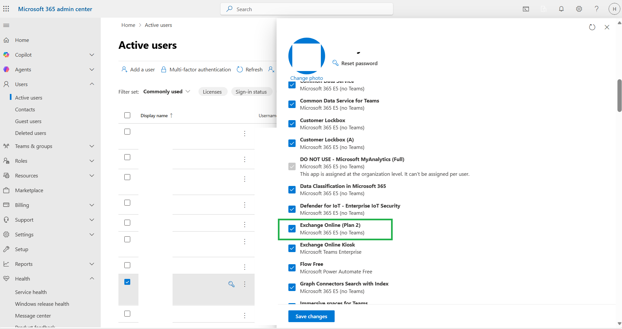Click the key icon beside Reset password
This screenshot has width=622, height=329.
(x=335, y=63)
